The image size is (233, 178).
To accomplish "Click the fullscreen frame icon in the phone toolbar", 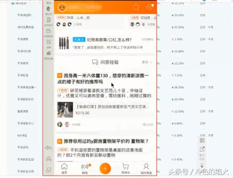I will (x=48, y=42).
